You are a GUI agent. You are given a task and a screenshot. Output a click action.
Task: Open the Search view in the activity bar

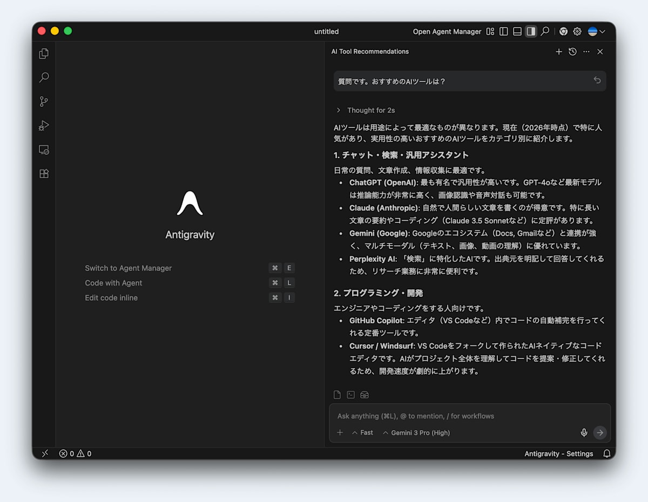[x=44, y=77]
